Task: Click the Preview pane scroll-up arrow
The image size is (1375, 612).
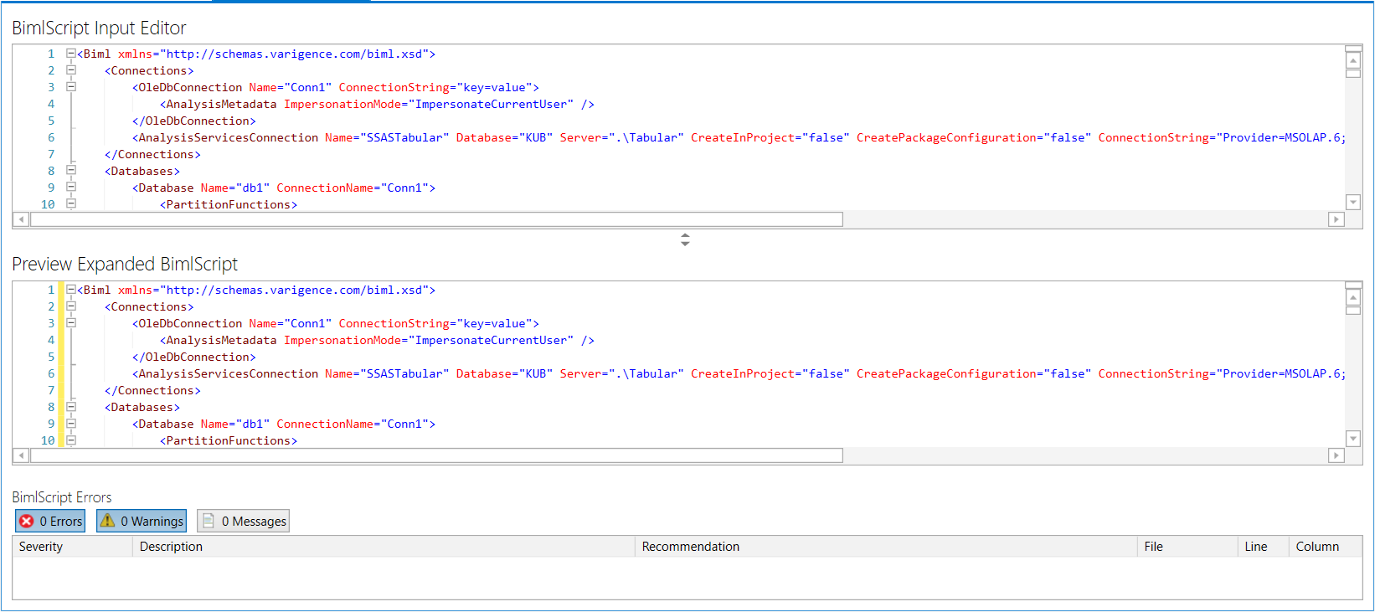Action: click(x=1353, y=297)
